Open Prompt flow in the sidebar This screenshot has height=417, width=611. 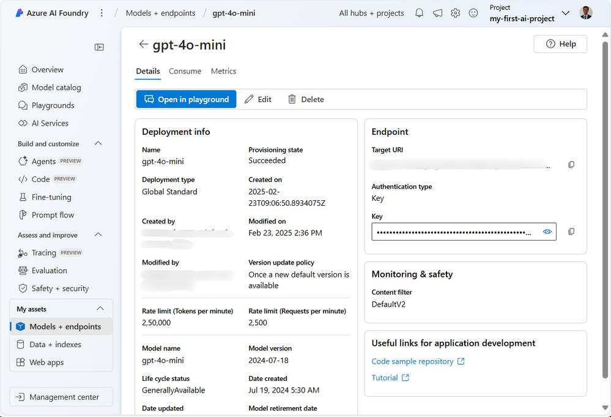[46, 215]
